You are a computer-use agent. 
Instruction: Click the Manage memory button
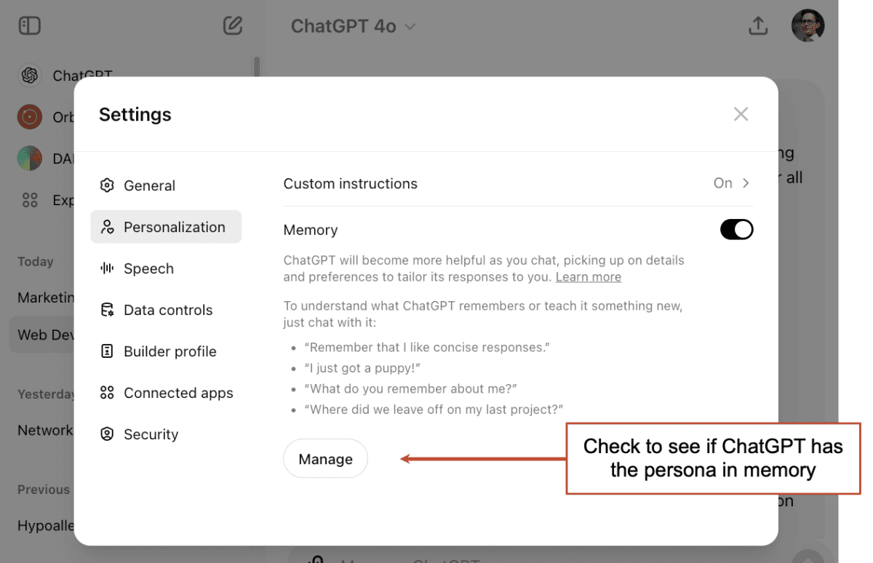pos(325,459)
